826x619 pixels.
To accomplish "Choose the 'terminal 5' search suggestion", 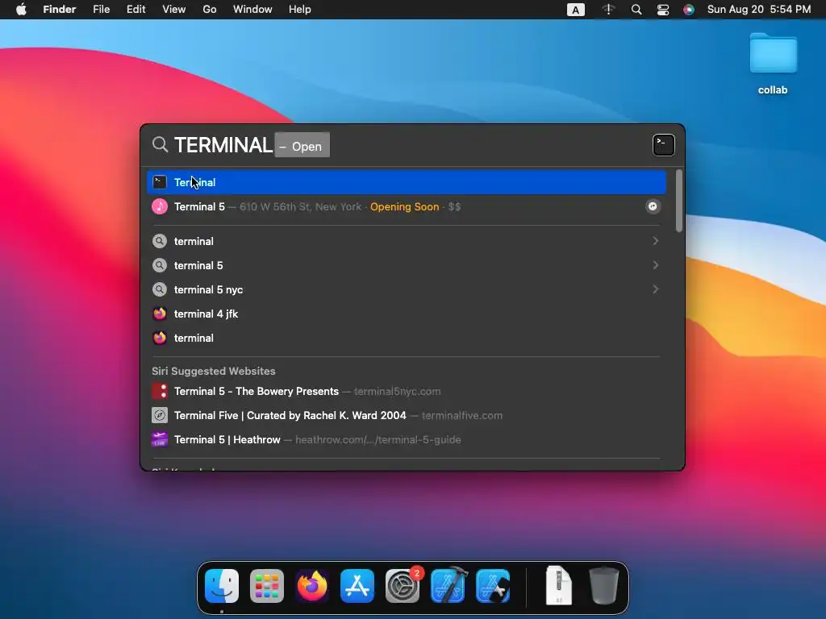I will coord(407,265).
